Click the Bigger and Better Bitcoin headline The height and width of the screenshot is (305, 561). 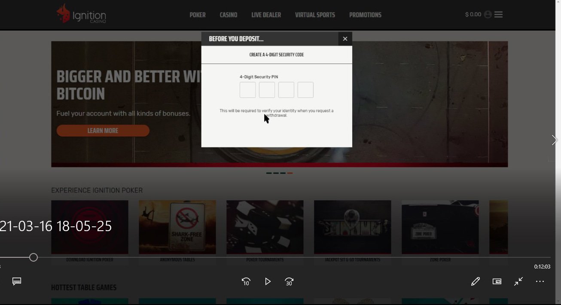point(129,85)
